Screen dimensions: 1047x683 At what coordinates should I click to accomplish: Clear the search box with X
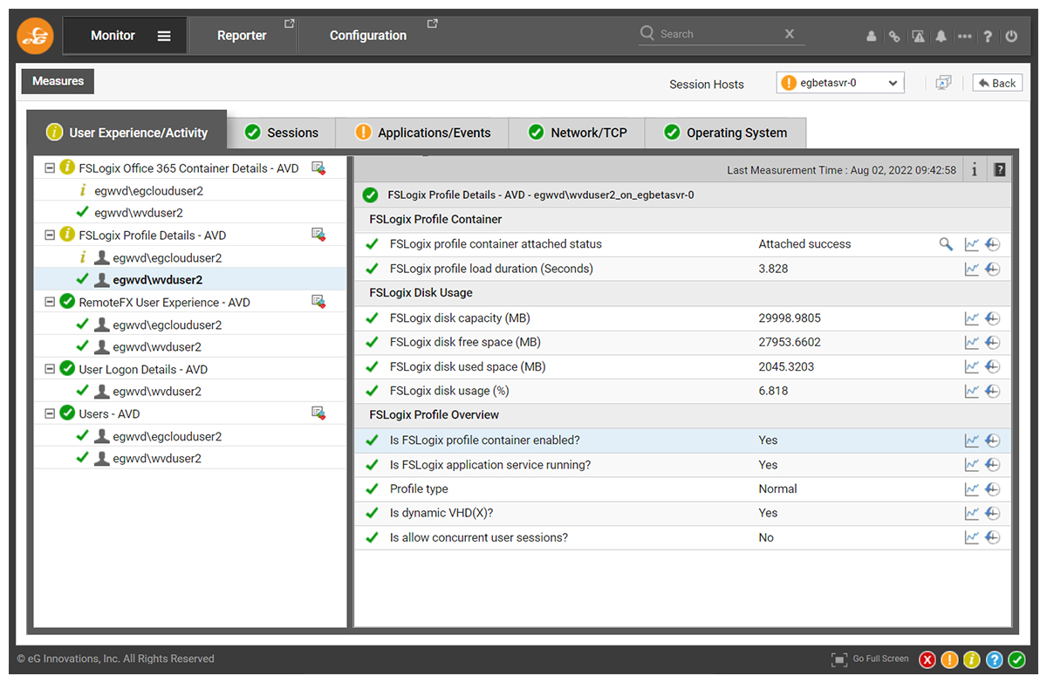(790, 34)
